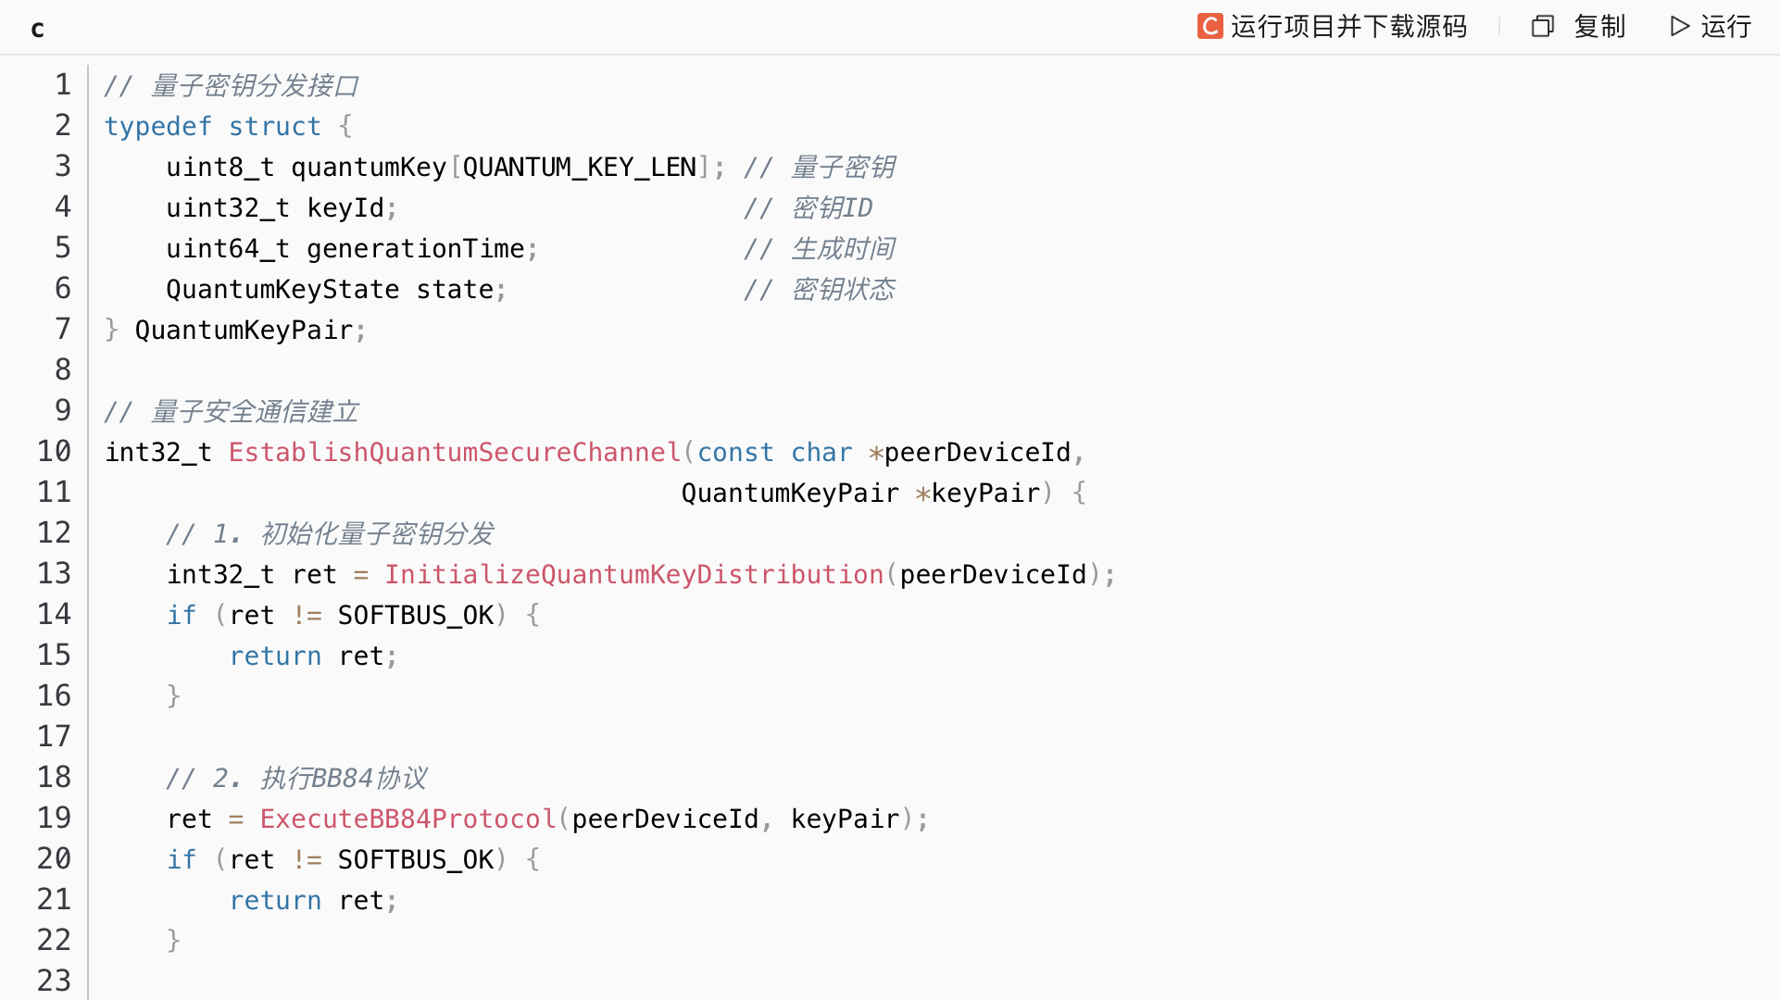Click QuantumKeyState type on line 6

[282, 289]
